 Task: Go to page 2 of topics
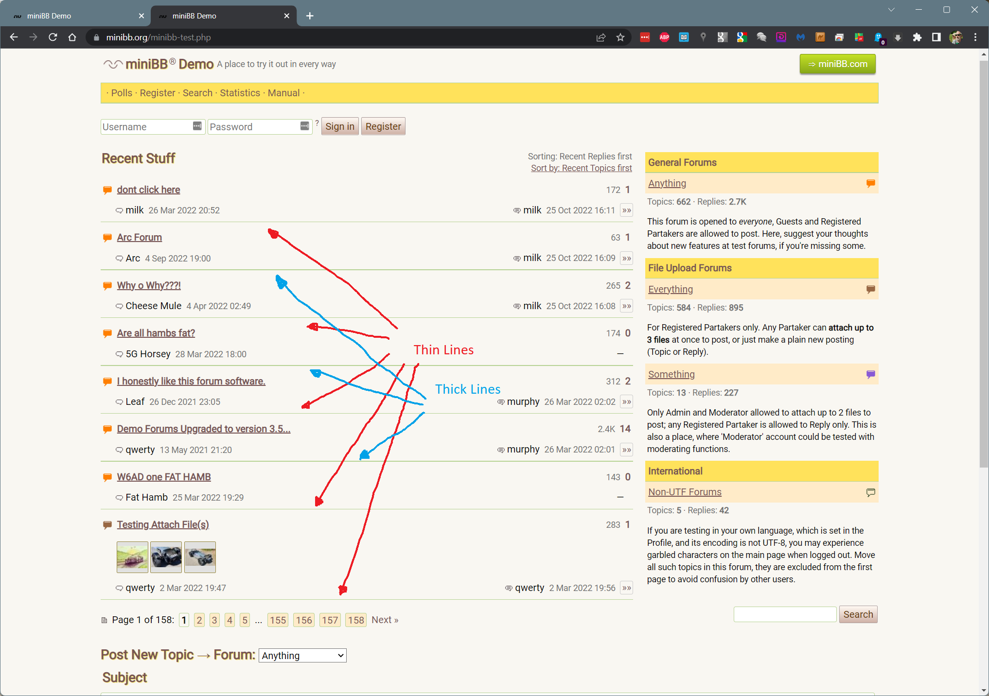tap(199, 620)
